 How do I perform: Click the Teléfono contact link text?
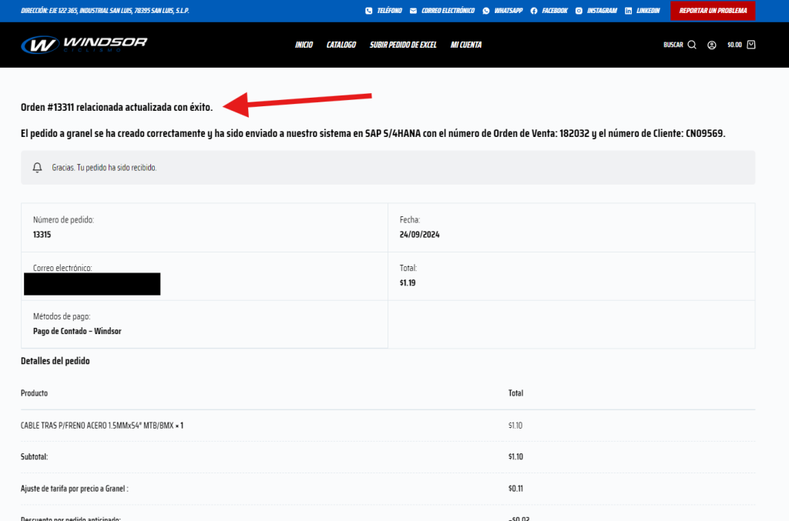(390, 11)
